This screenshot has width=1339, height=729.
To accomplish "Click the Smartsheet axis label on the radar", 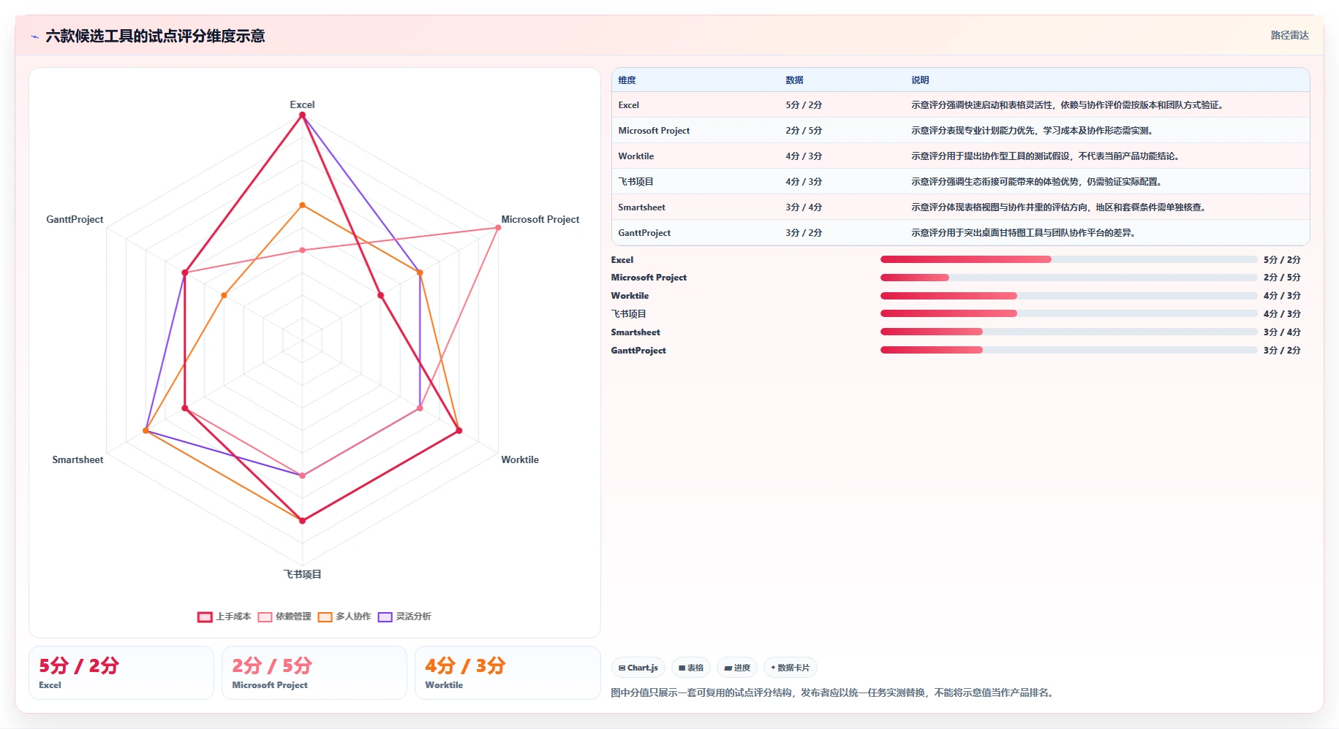I will (78, 460).
